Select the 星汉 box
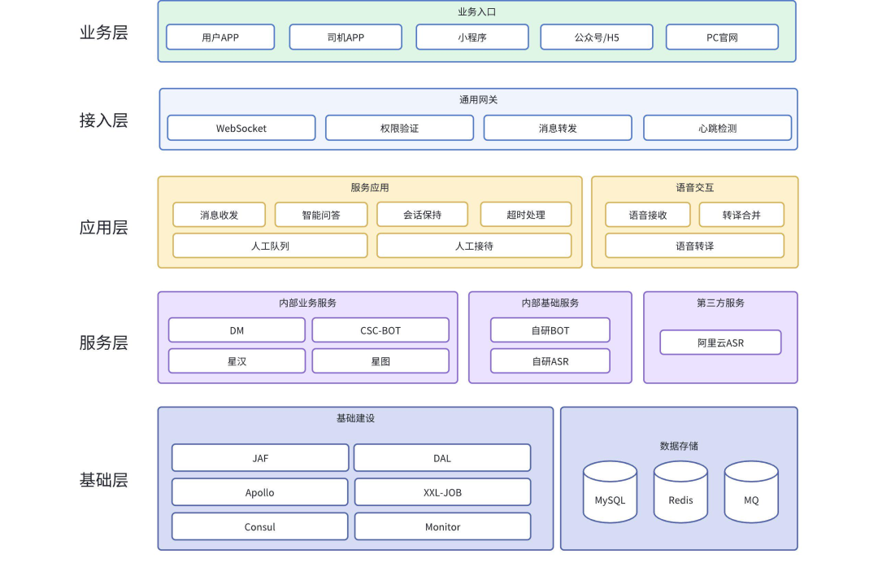 237,360
